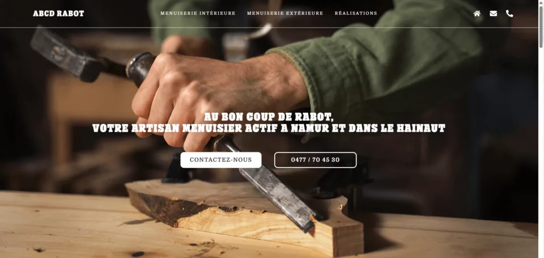Click the Contactez-nous button
The height and width of the screenshot is (258, 544).
pos(220,160)
